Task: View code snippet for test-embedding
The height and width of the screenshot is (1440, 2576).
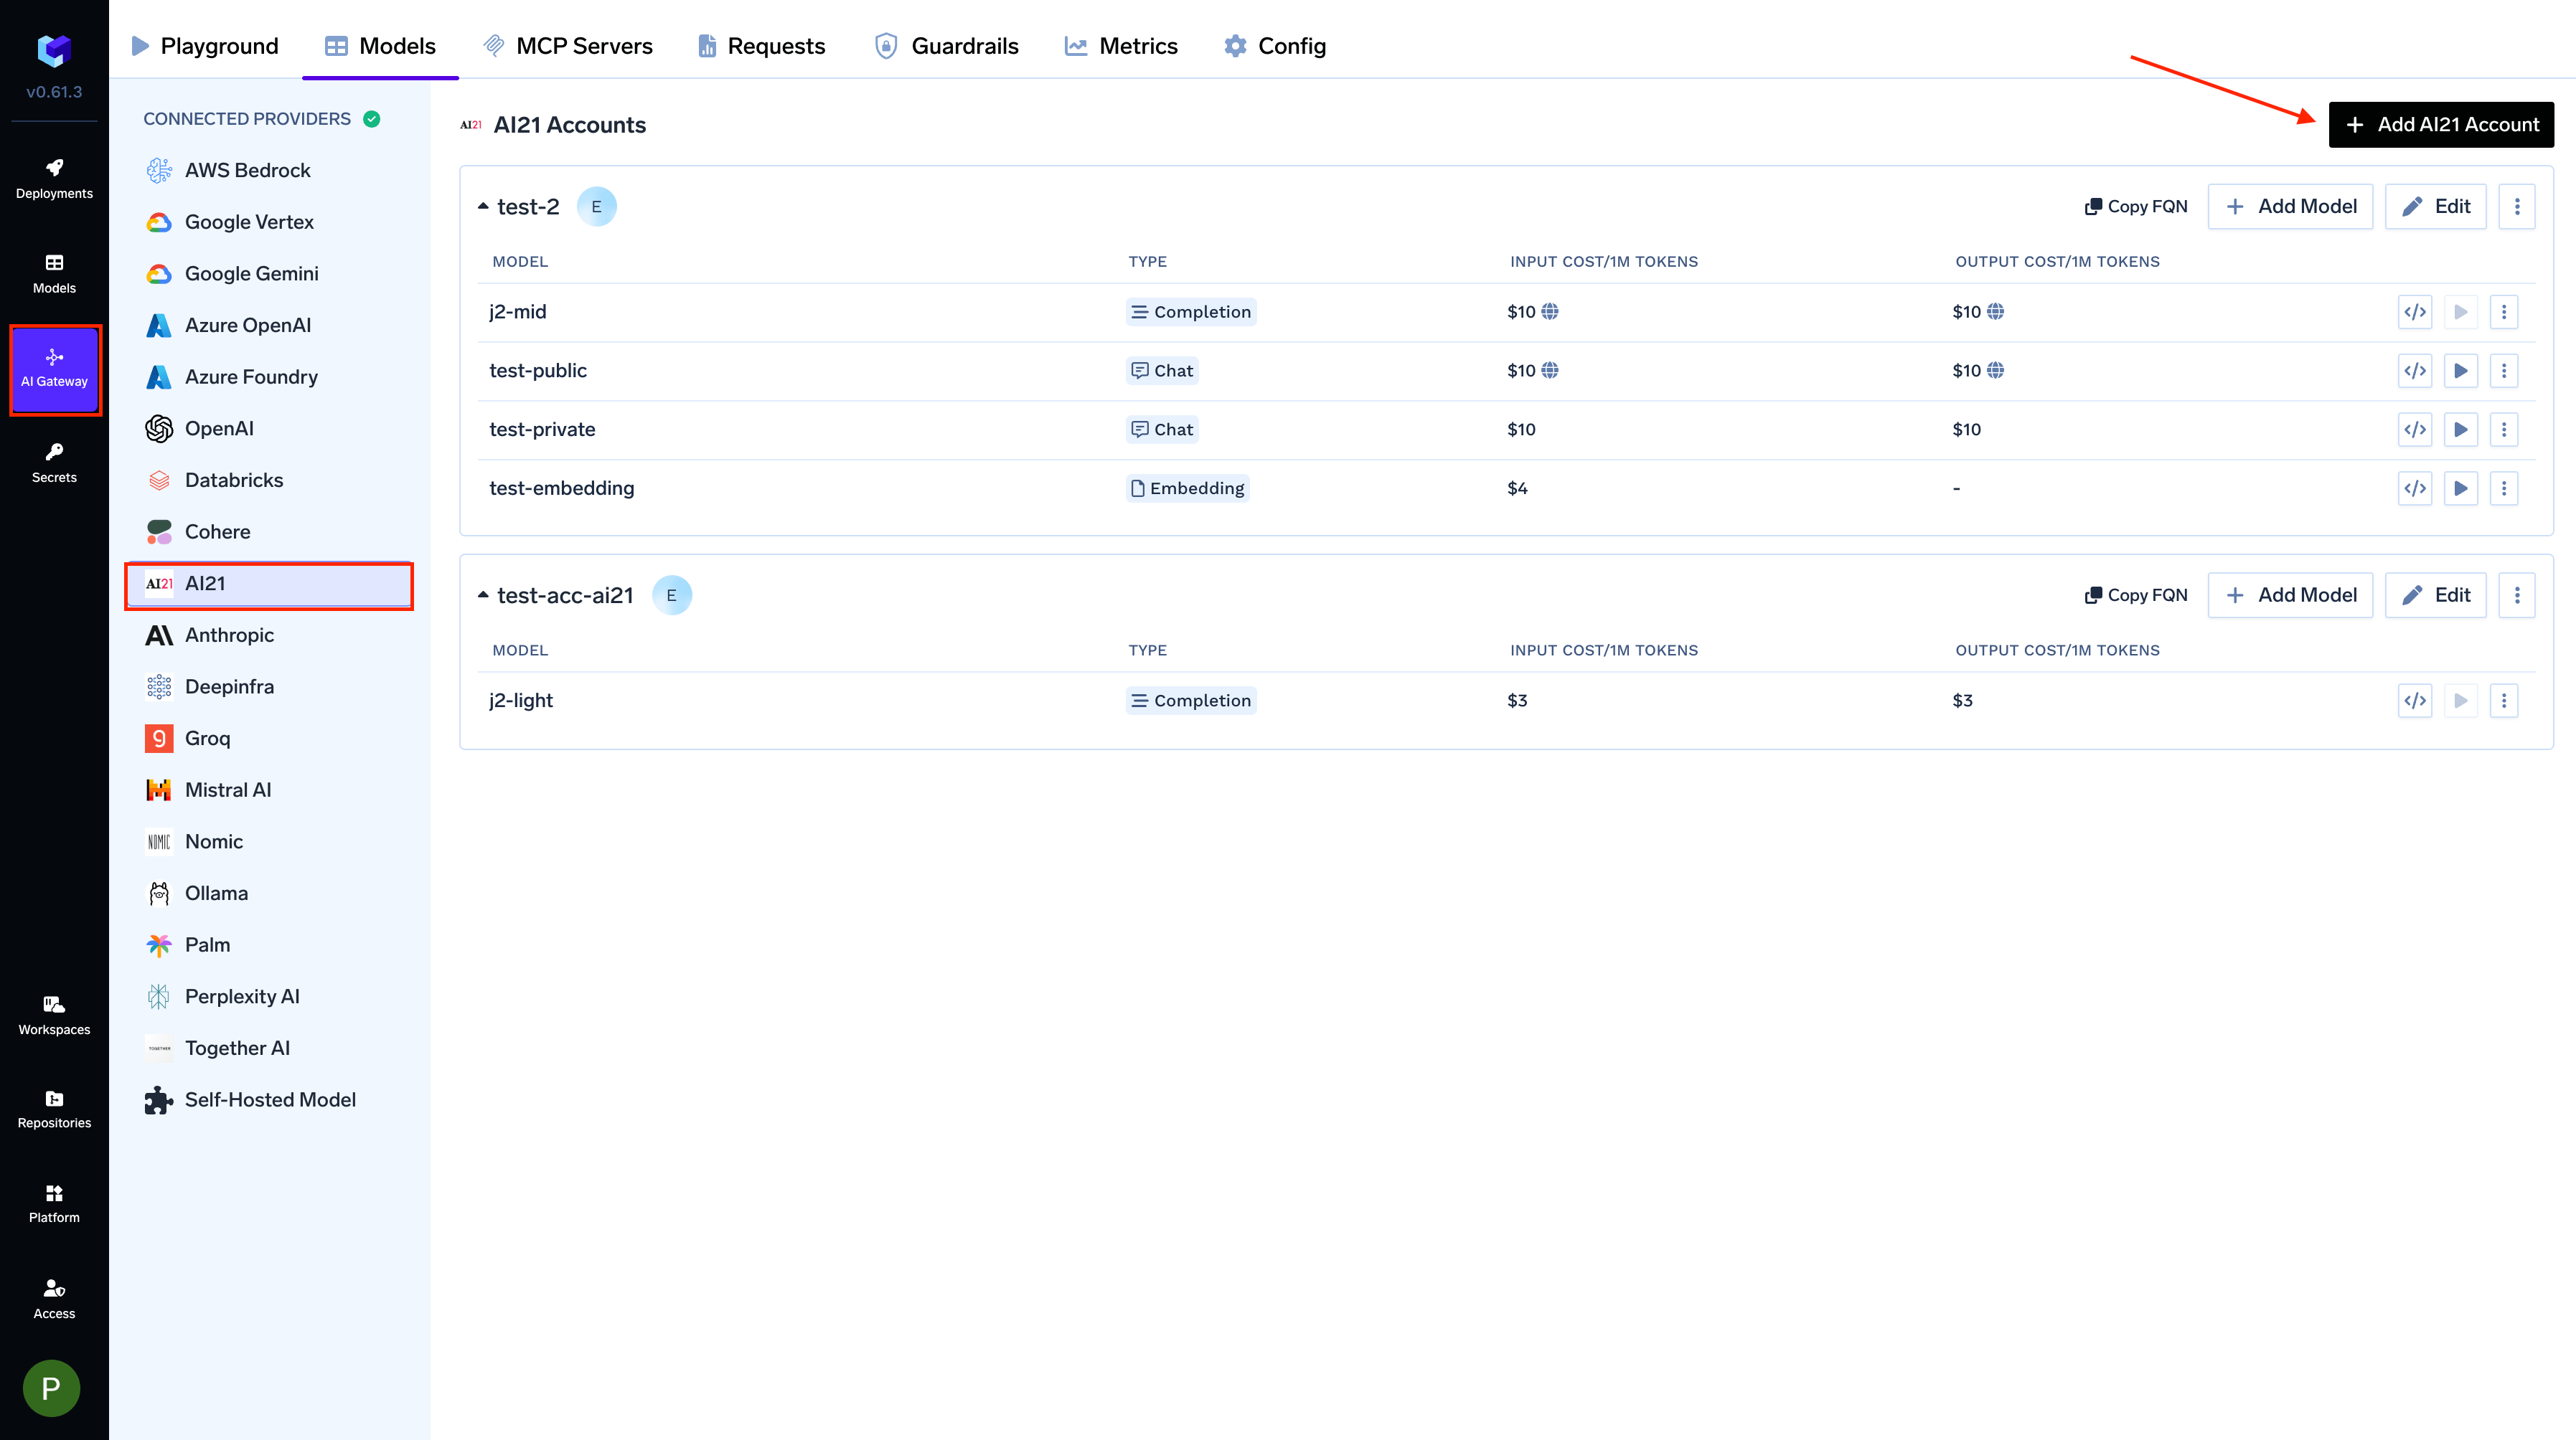Action: tap(2414, 488)
